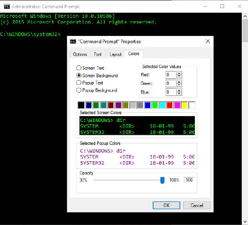Click the Blue value input field

coord(171,92)
